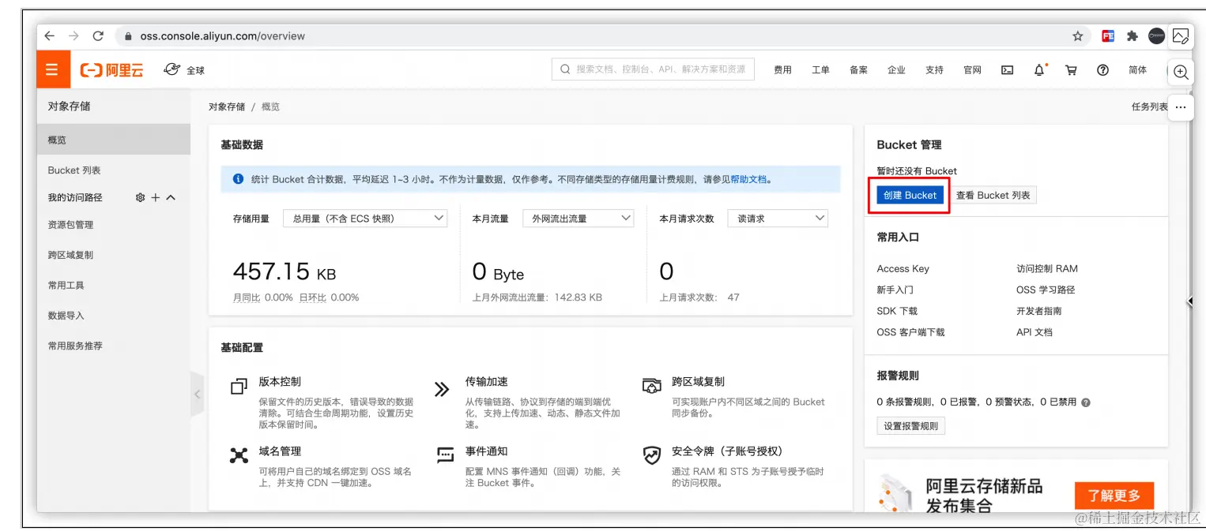The width and height of the screenshot is (1206, 531).
Task: Add a new access path with plus
Action: click(x=156, y=197)
